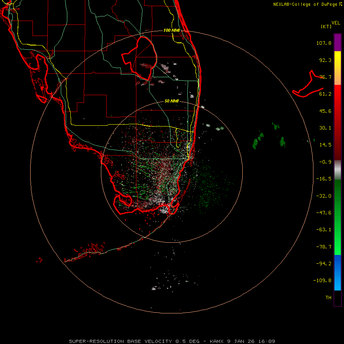
Task: Select the -16.5 legend value
Action: (324, 179)
